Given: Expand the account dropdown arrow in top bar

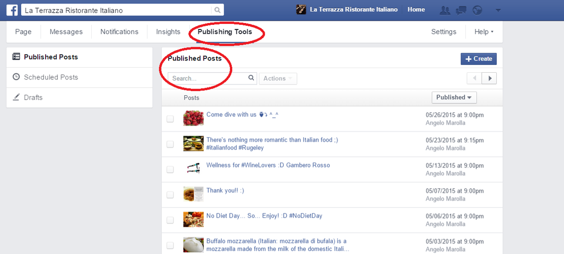Looking at the screenshot, I should click(x=498, y=10).
